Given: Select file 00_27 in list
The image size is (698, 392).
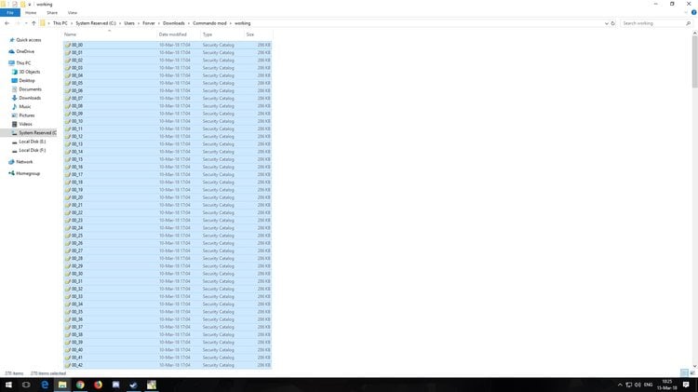Looking at the screenshot, I should pos(168,250).
